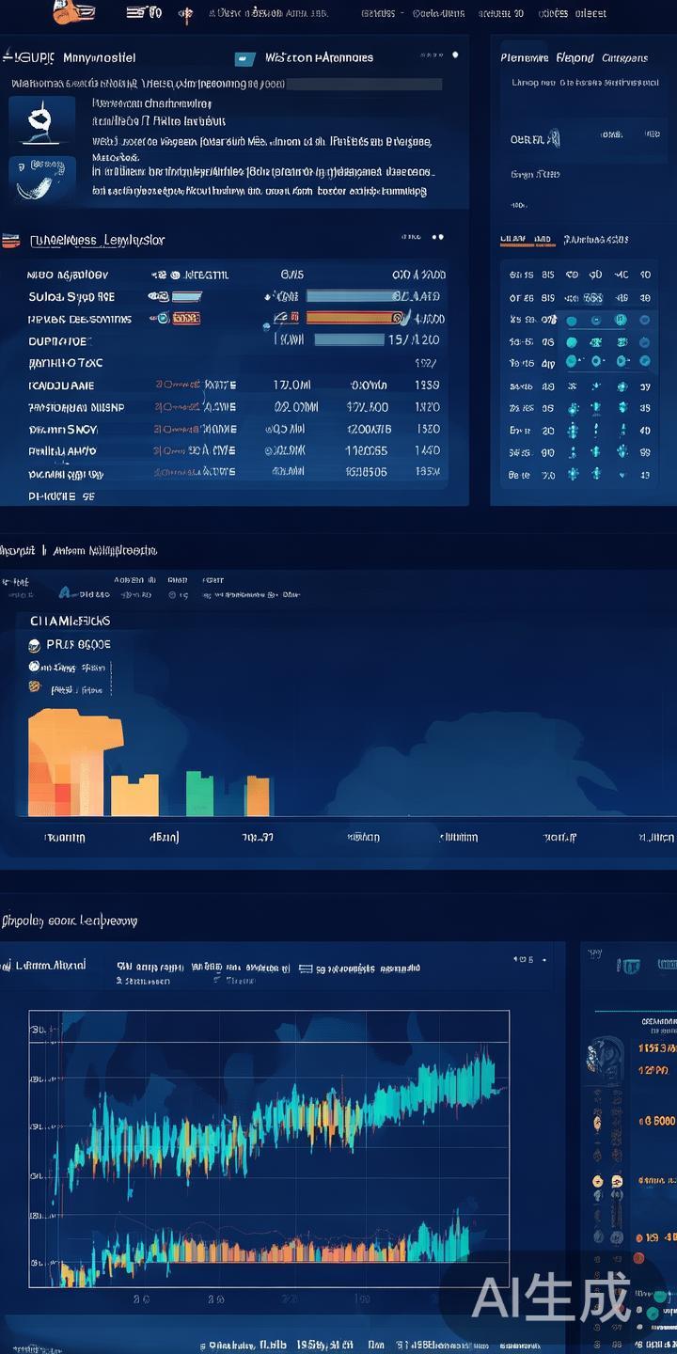This screenshot has height=1354, width=677.
Task: Click the striped flag icon beside Leaderboard heading
Action: pos(10,241)
